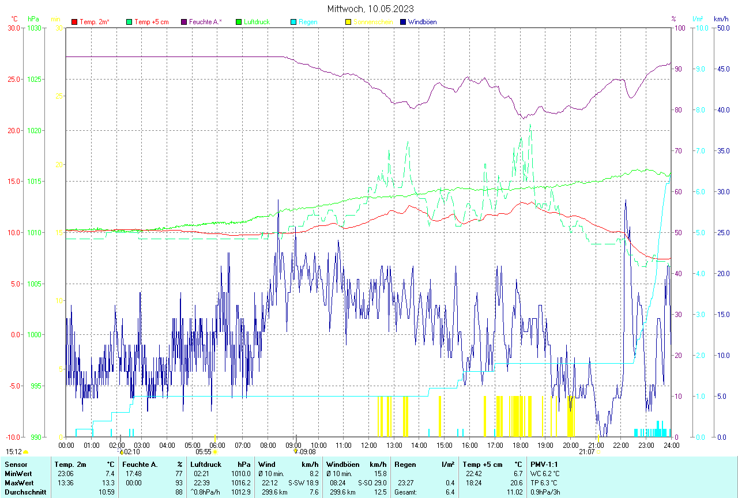738x498 pixels.
Task: Click the Temp +5 cm maximum 20.6
Action: pyautogui.click(x=515, y=483)
